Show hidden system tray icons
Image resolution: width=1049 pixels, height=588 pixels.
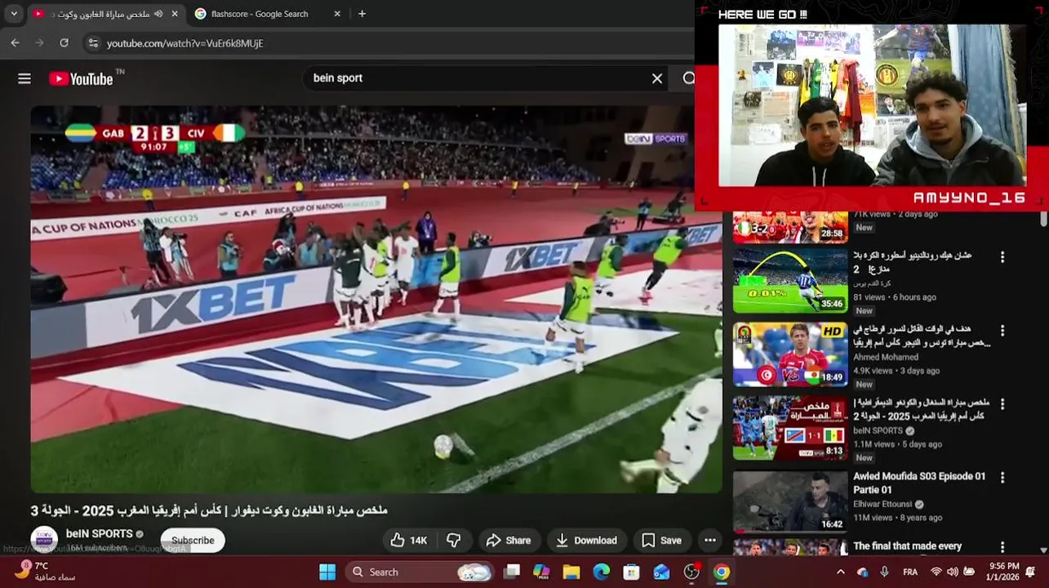(841, 572)
